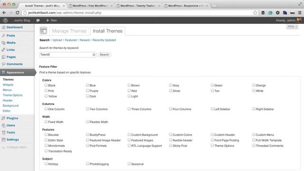Check the Black color filter
Image resolution: width=304 pixels, height=171 pixels.
tap(46, 85)
